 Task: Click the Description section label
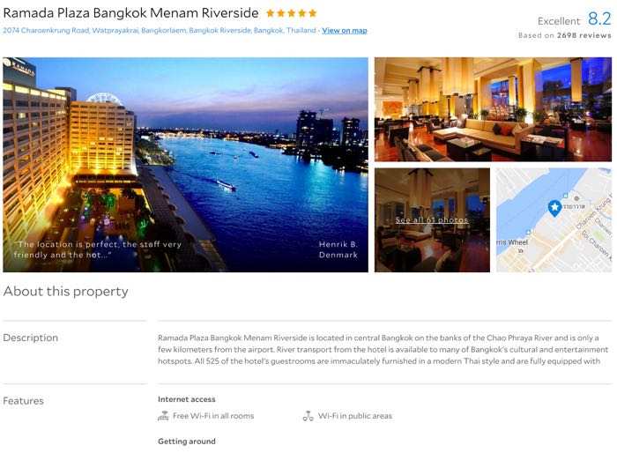(x=31, y=338)
